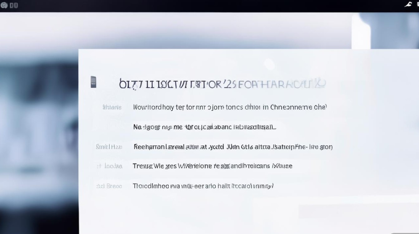Screen dimensions: 419x234
Task: Open the wrench tool icon in top bar
Action: pos(408,4)
